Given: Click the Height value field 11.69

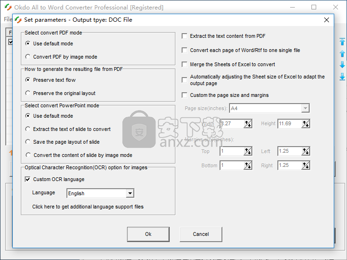Looking at the screenshot, I should tap(290, 123).
